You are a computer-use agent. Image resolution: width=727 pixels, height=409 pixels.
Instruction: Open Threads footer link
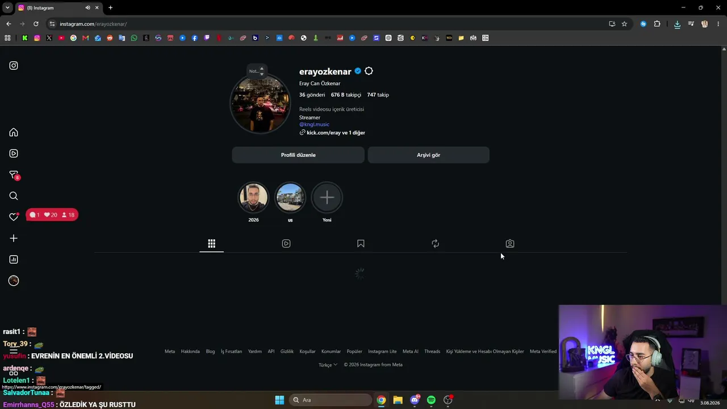(x=432, y=352)
